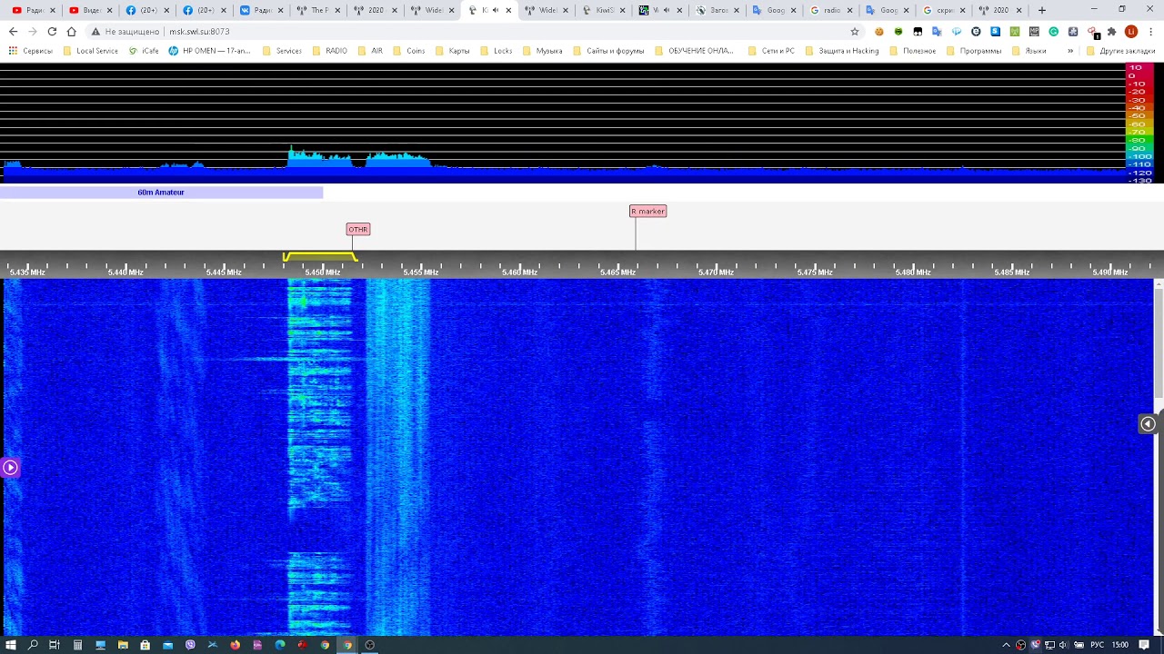
Task: Switch to the first YouTube tab
Action: click(33, 10)
